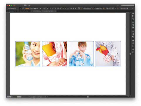Toggle constrain width and height proportions
The height and width of the screenshot is (106, 141).
point(115,9)
